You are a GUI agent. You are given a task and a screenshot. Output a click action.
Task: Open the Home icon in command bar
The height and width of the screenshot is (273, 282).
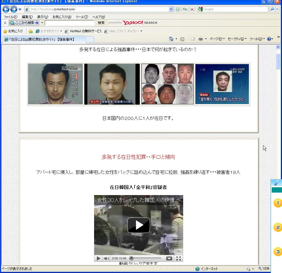(171, 39)
